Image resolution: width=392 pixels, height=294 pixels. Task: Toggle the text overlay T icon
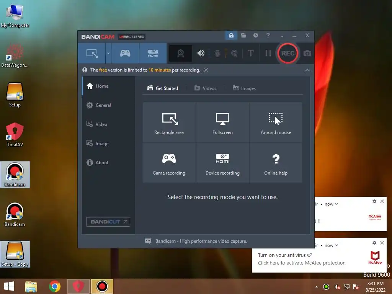pyautogui.click(x=250, y=53)
